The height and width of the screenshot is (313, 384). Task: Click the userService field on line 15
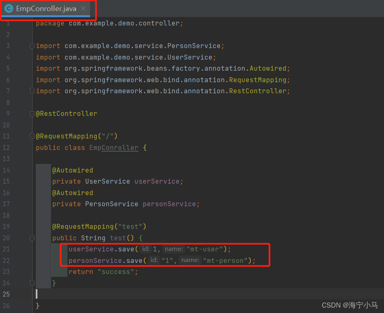click(157, 181)
